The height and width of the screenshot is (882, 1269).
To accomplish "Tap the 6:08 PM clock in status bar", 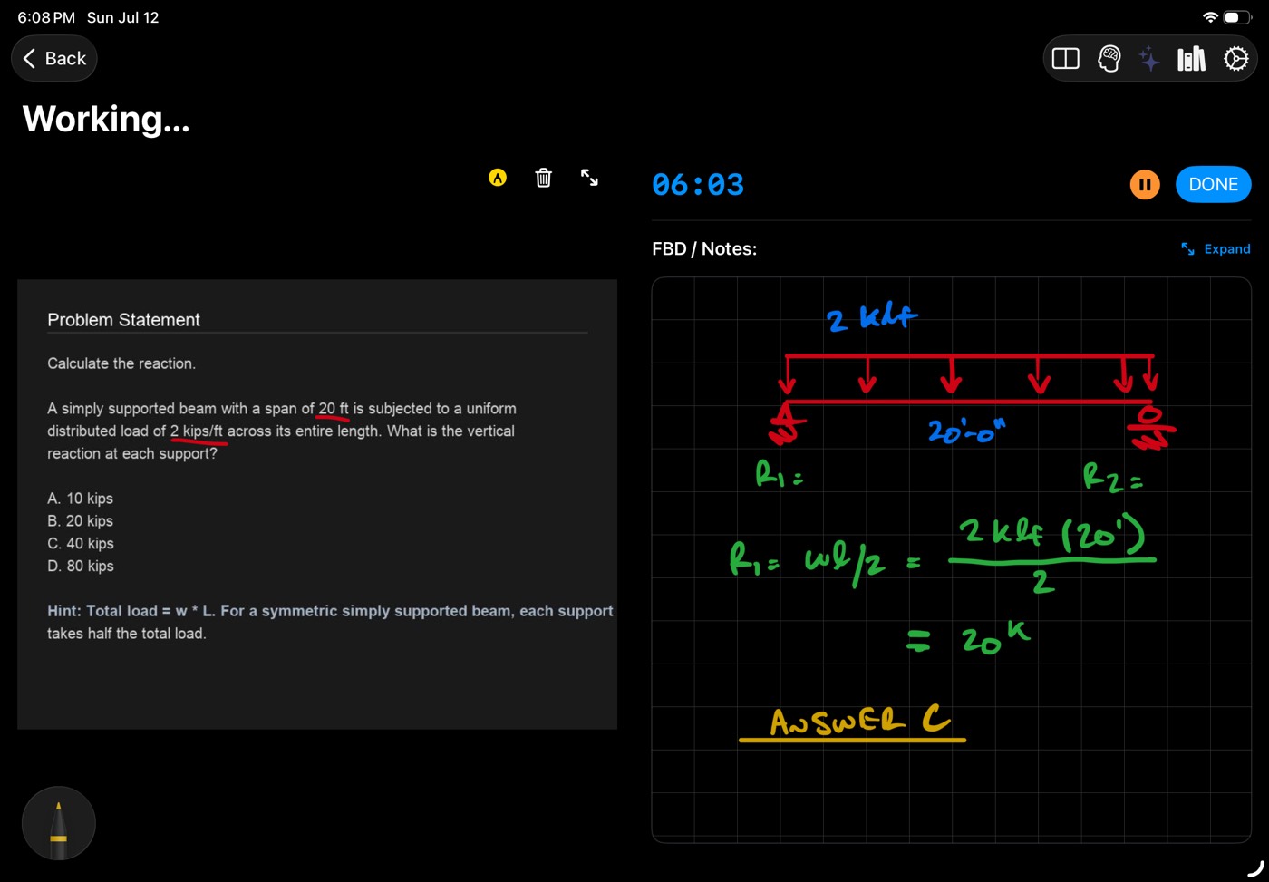I will 46,17.
